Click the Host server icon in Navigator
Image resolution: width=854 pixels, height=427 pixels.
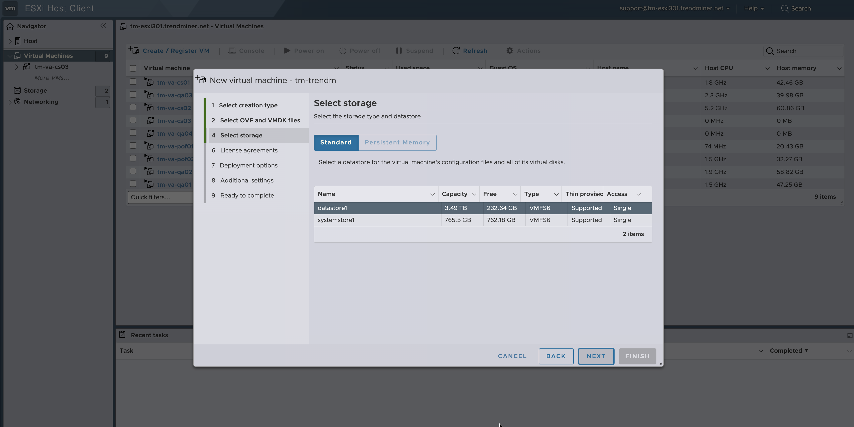pos(18,41)
